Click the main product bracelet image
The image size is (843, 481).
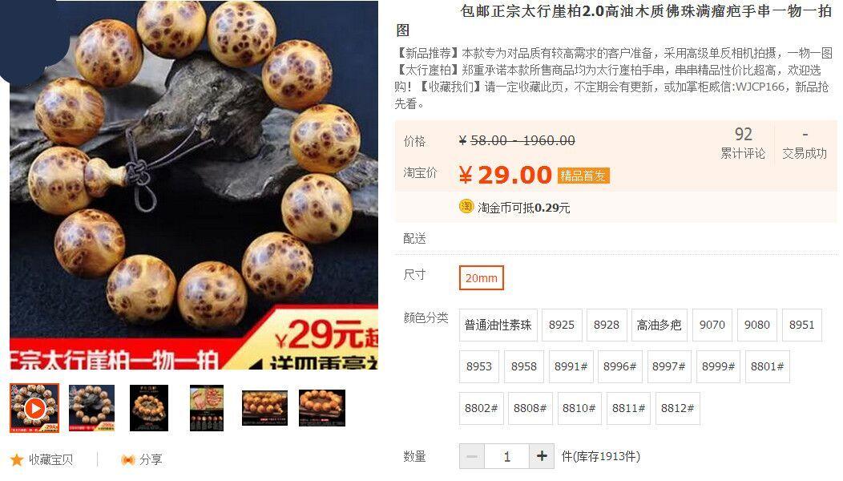click(194, 184)
